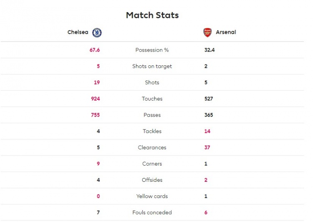
Task: Click the Yellow cards stat label
Action: pos(152,196)
